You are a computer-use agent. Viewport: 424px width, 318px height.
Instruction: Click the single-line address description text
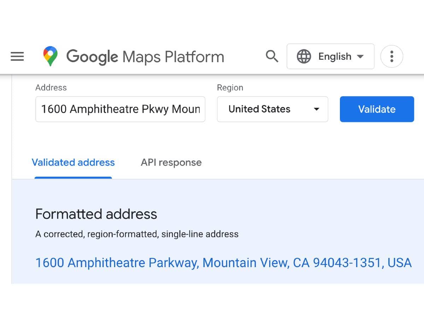click(137, 234)
